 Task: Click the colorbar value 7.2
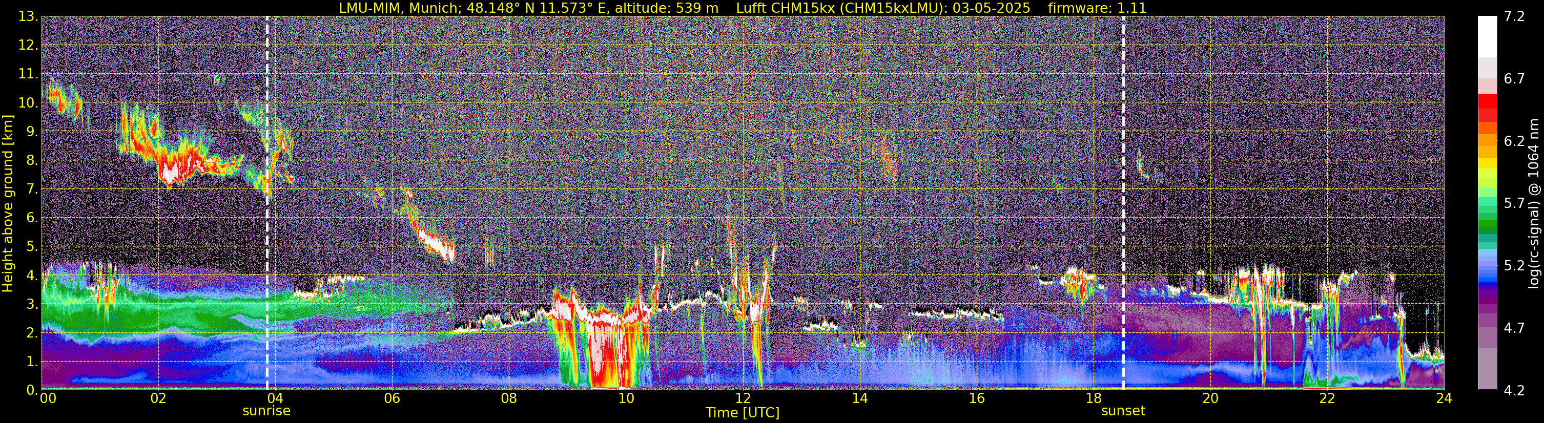[x=1514, y=17]
